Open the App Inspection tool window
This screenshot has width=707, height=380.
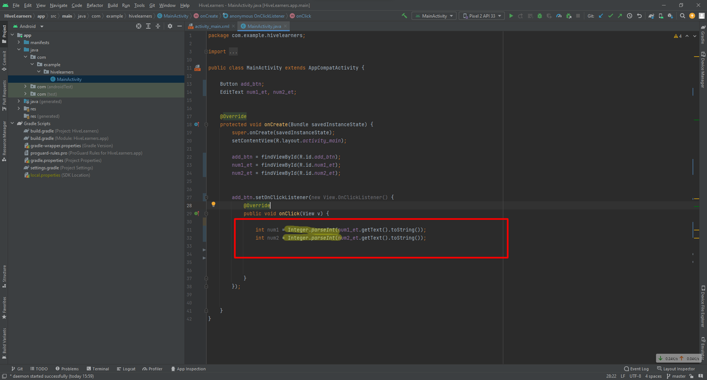point(188,368)
